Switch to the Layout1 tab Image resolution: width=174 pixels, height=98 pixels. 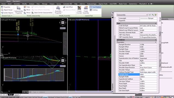[x=17, y=95]
